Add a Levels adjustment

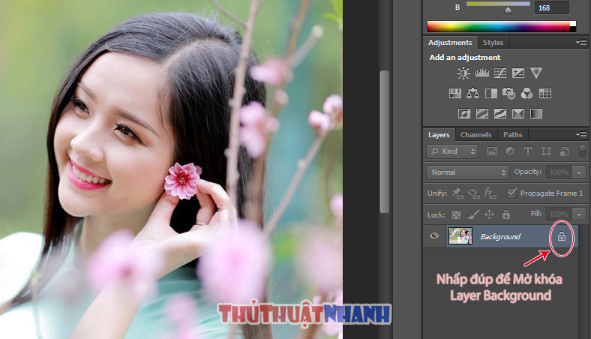click(x=481, y=73)
